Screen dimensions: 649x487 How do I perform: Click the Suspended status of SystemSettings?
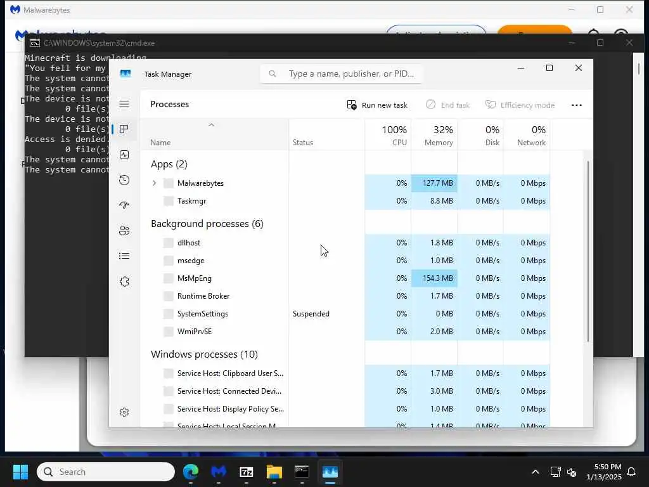(311, 314)
